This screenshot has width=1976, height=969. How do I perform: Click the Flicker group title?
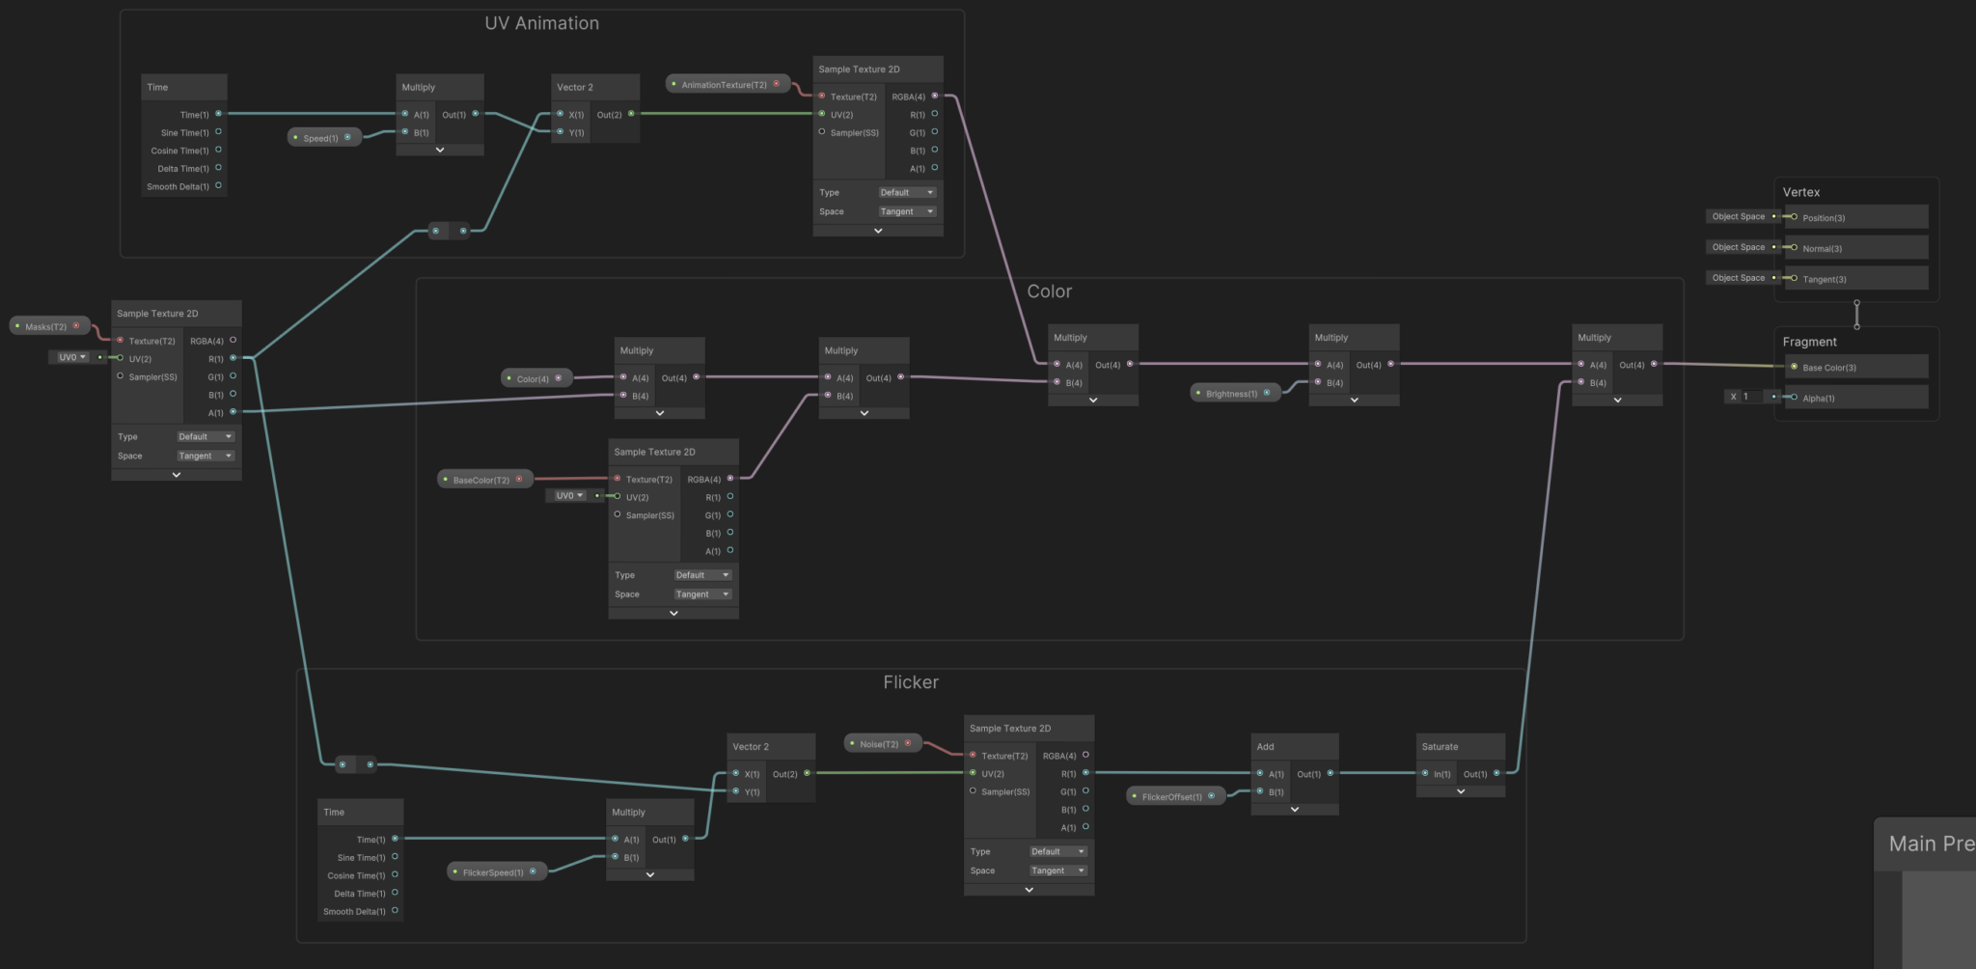tap(910, 682)
